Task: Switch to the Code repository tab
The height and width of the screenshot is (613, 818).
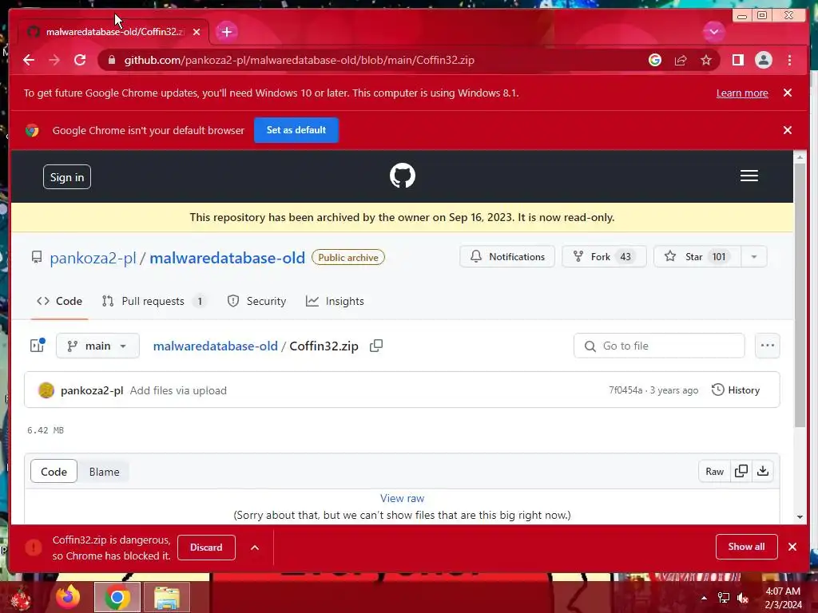Action: (59, 301)
